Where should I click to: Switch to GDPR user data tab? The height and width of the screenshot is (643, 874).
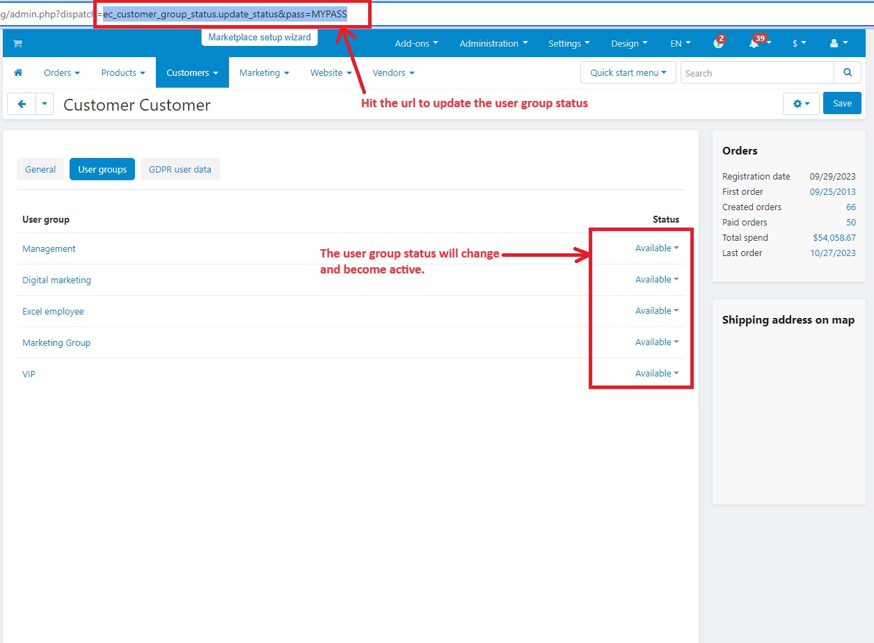(x=180, y=169)
